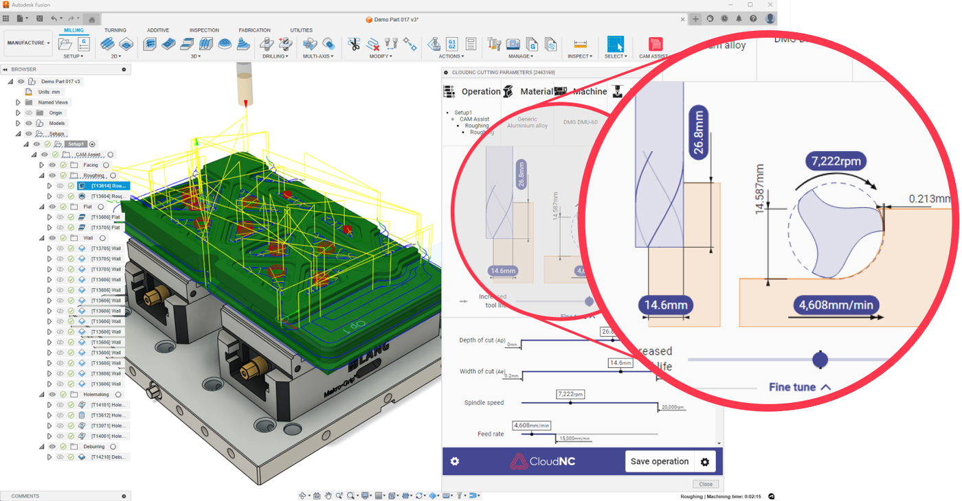Click the notifications bell icon
The width and height of the screenshot is (962, 501).
pyautogui.click(x=739, y=19)
